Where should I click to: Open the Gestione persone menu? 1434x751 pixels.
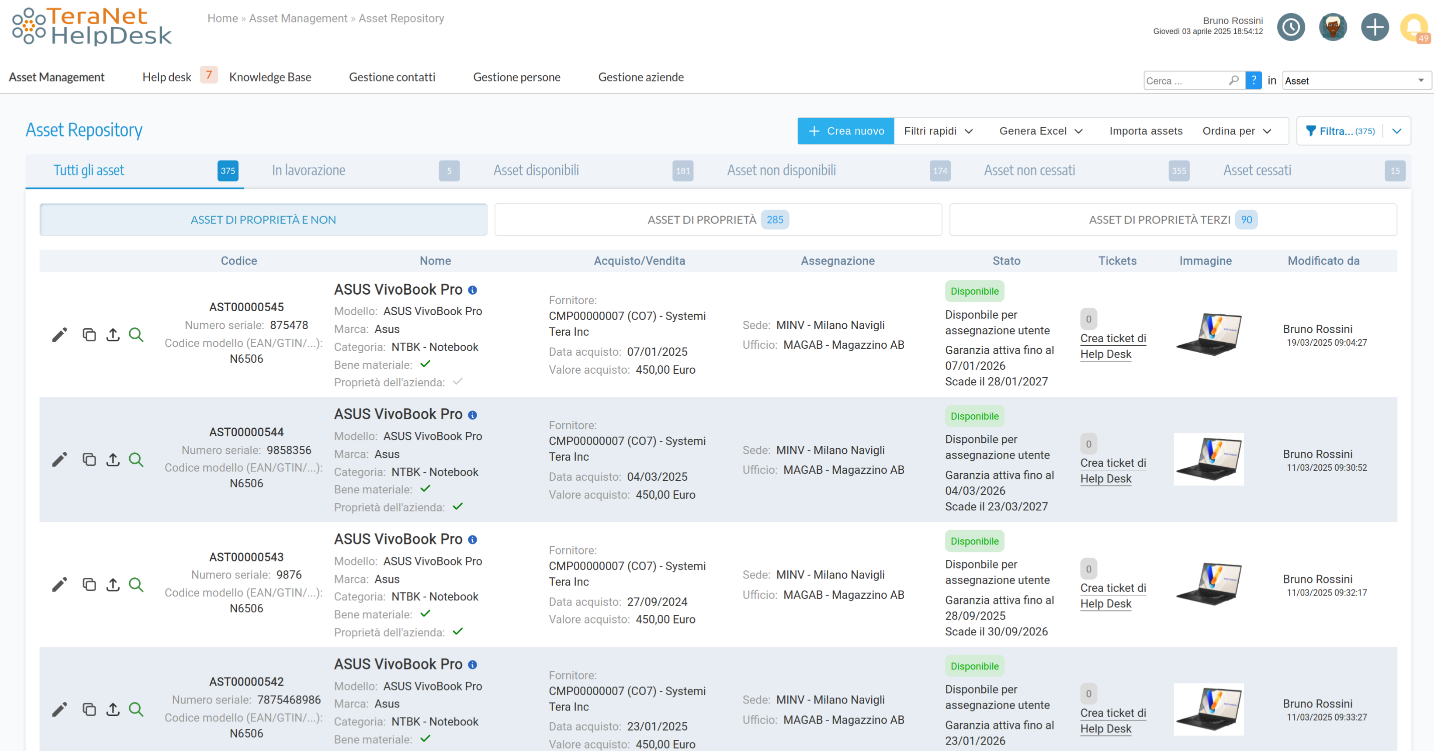(x=517, y=78)
